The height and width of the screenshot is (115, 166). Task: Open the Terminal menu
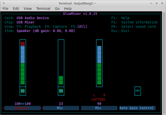click(43, 9)
